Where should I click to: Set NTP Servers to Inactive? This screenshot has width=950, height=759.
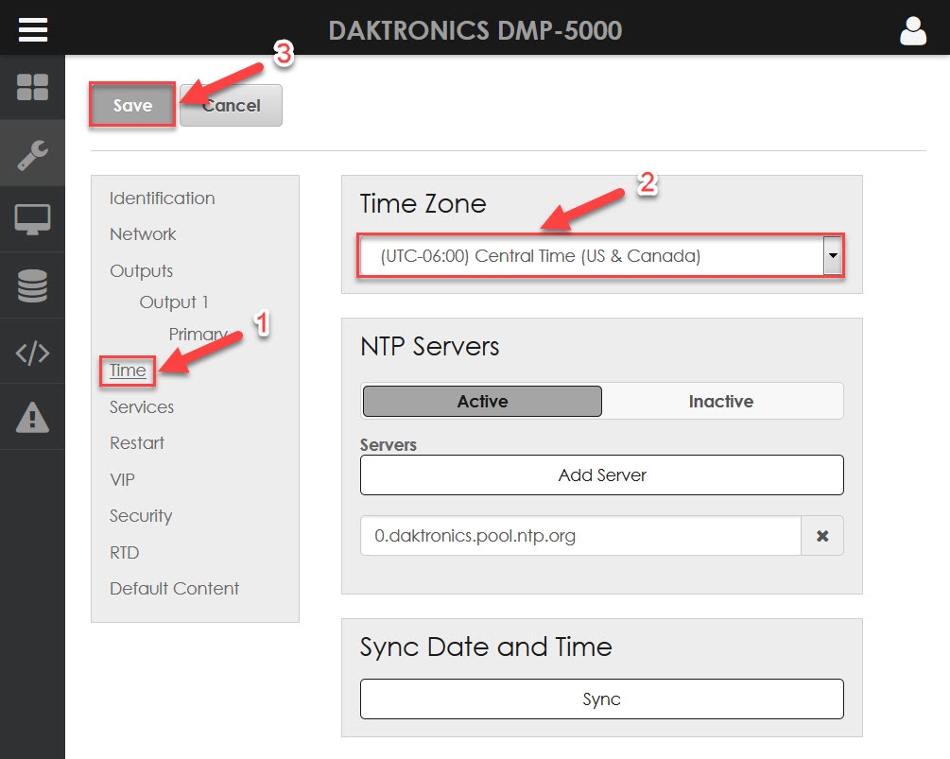721,402
